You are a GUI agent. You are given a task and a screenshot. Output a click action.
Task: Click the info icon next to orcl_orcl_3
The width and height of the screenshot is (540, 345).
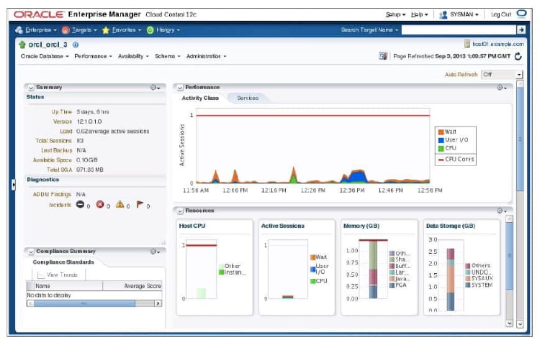(x=76, y=45)
